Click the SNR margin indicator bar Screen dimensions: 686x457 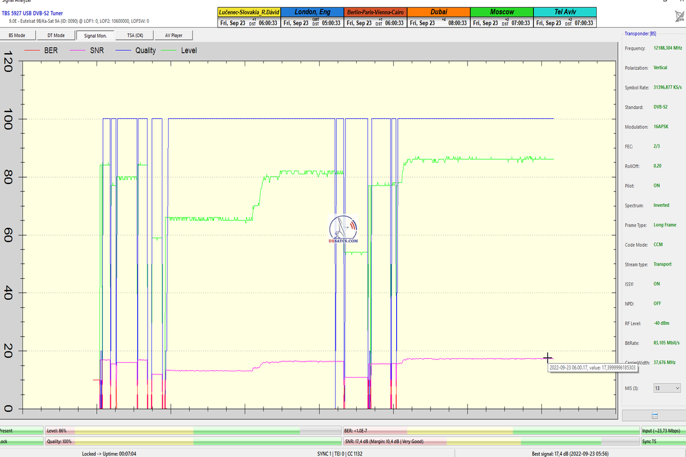coord(490,441)
